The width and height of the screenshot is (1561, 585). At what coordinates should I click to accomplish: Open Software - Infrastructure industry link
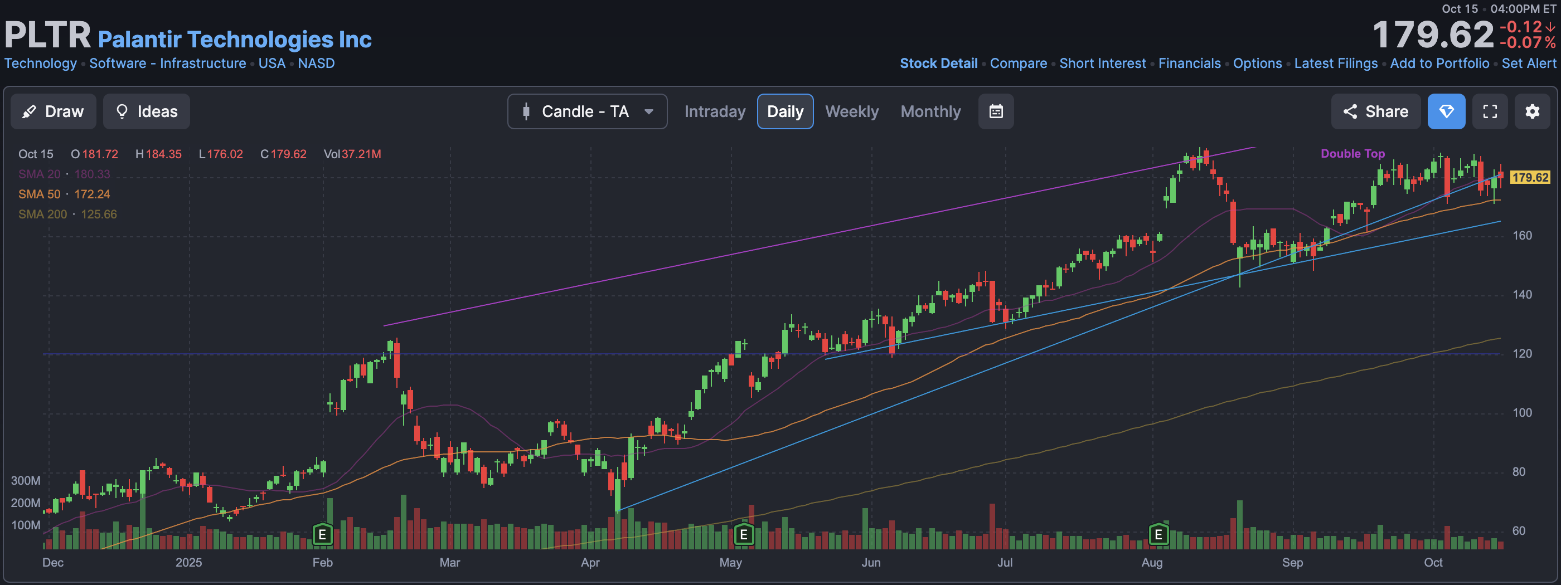[x=167, y=63]
